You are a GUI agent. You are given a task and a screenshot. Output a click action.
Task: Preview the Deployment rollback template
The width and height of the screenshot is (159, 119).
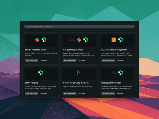tap(120, 94)
